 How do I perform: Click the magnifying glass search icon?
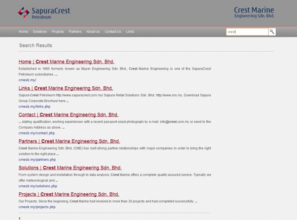(272, 32)
